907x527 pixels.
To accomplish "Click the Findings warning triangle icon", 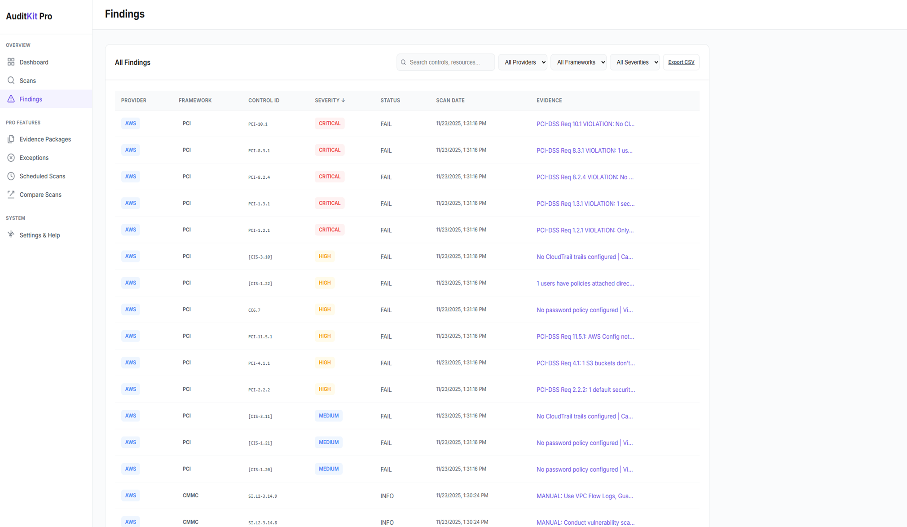I will pyautogui.click(x=11, y=99).
